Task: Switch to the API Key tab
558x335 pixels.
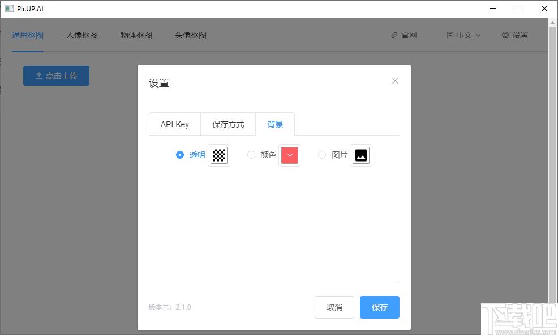Action: coord(174,124)
